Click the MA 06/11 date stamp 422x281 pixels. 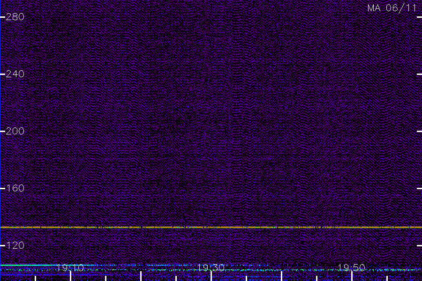pyautogui.click(x=392, y=8)
